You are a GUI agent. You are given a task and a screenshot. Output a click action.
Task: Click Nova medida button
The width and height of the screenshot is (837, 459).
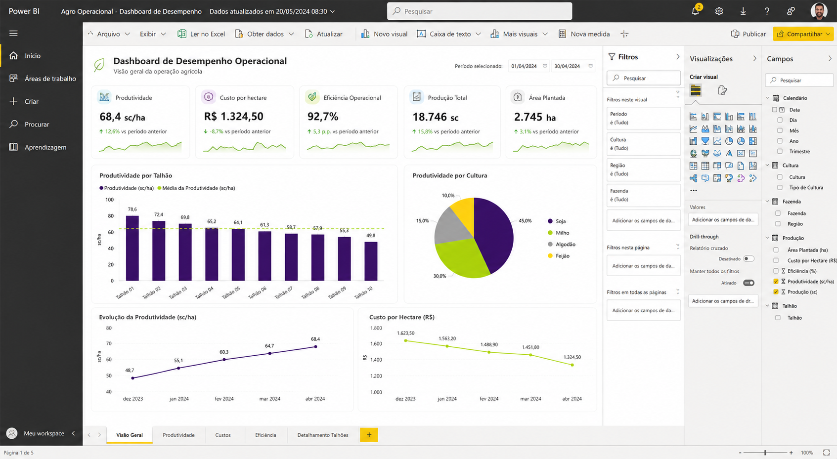[x=584, y=34]
